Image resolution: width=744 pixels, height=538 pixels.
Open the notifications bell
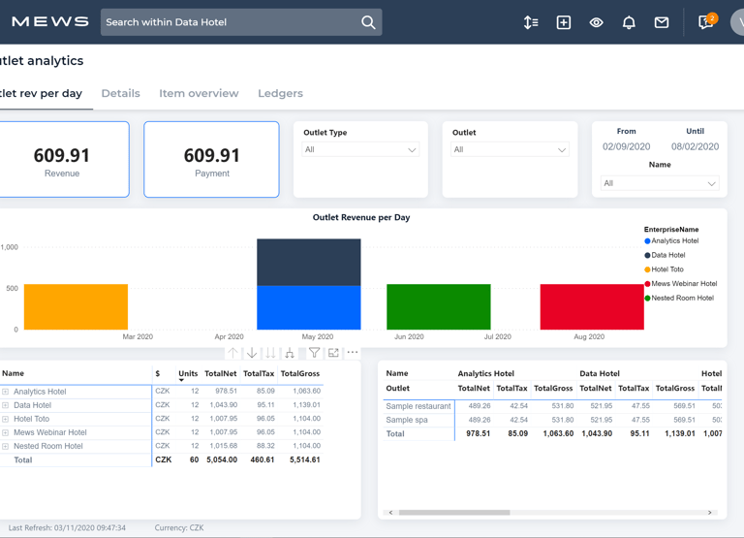(629, 22)
